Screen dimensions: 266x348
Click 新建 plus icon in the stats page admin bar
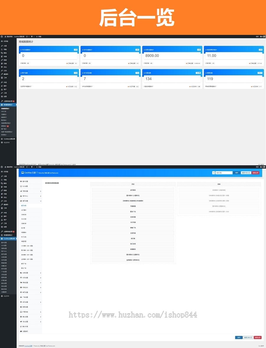coord(37,36)
